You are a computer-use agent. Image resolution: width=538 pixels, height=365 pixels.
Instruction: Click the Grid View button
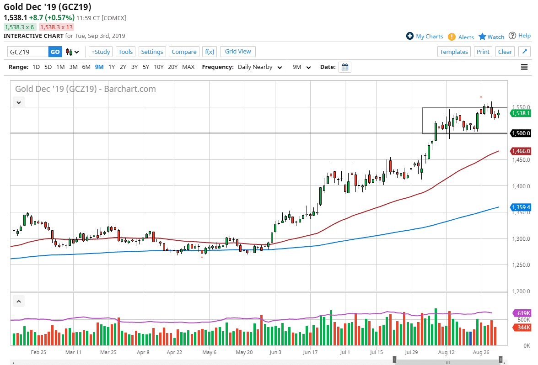[238, 52]
